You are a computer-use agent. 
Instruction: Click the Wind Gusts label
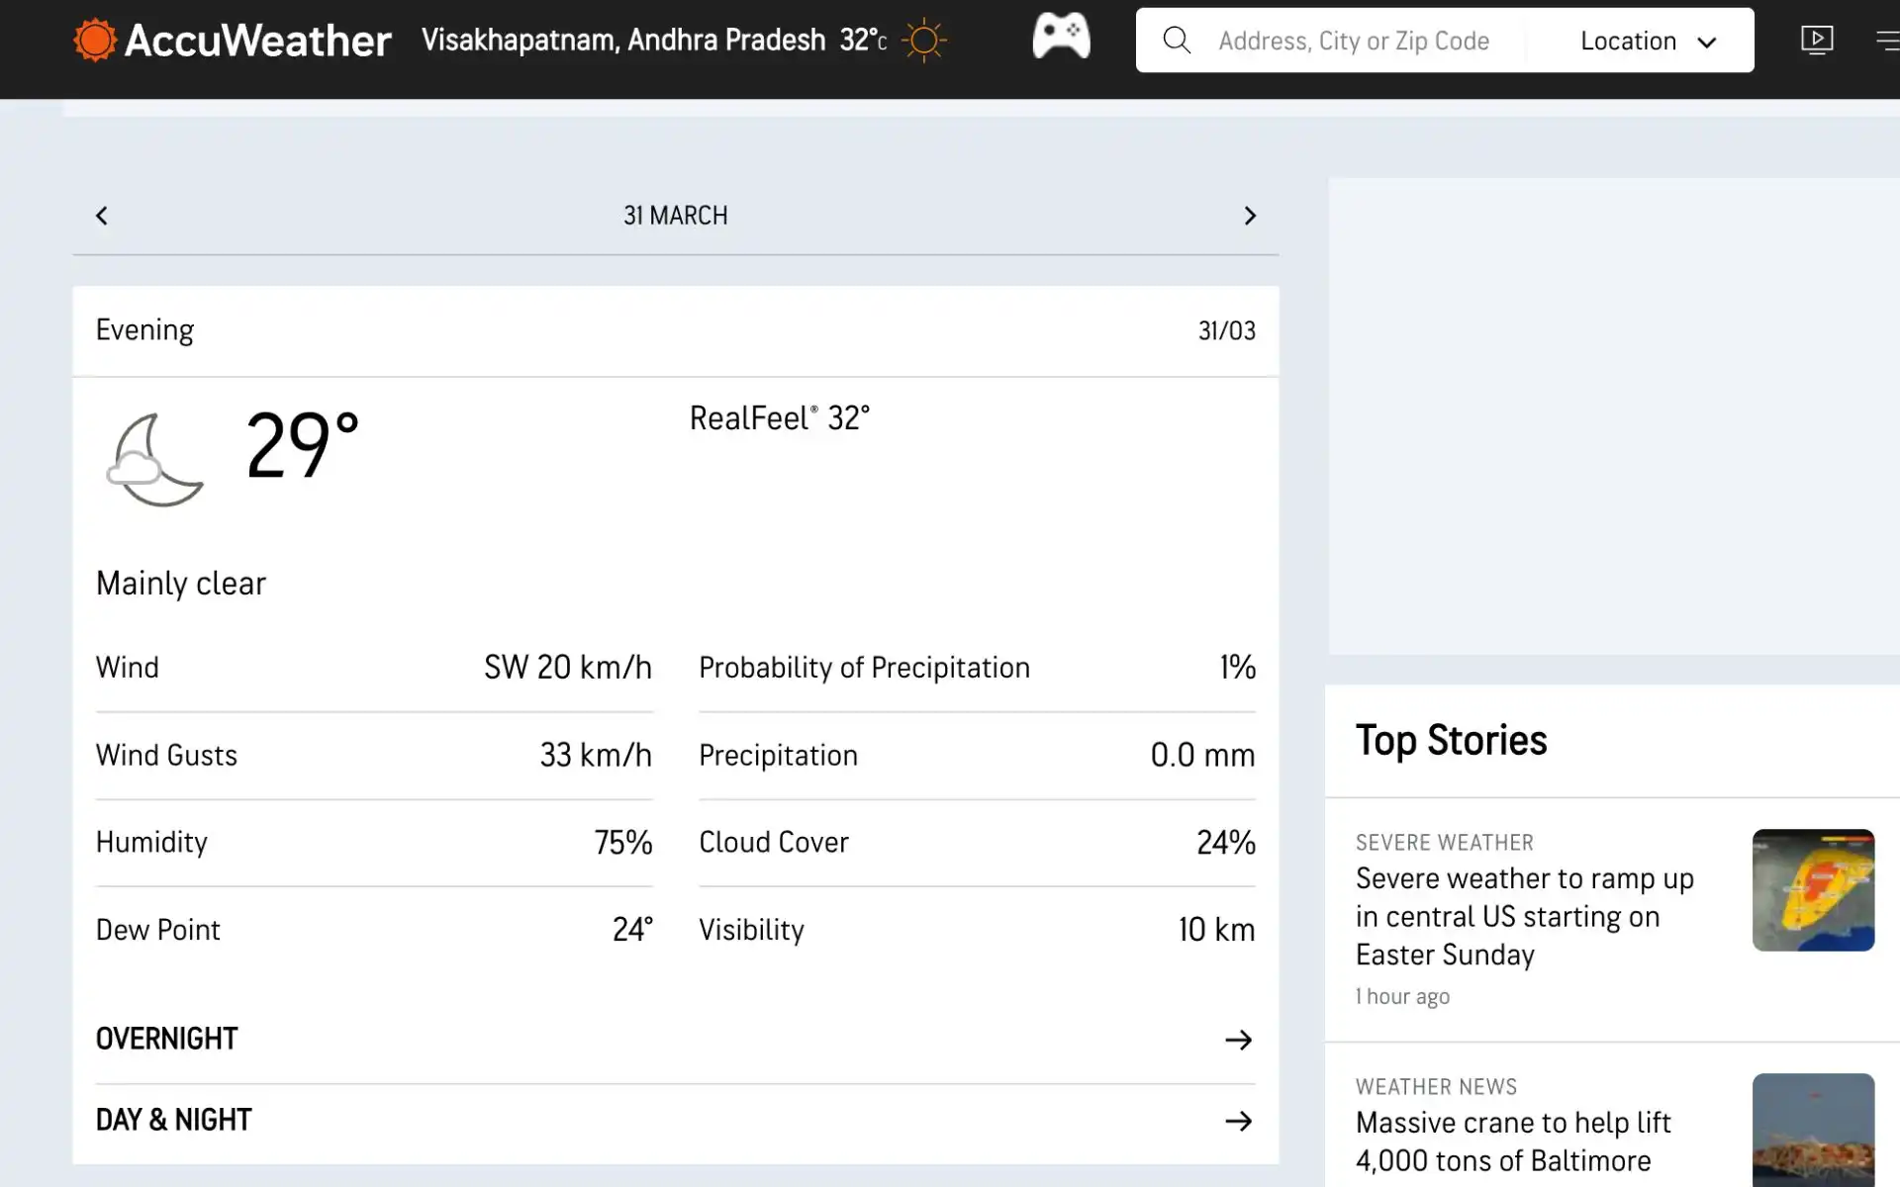(166, 756)
